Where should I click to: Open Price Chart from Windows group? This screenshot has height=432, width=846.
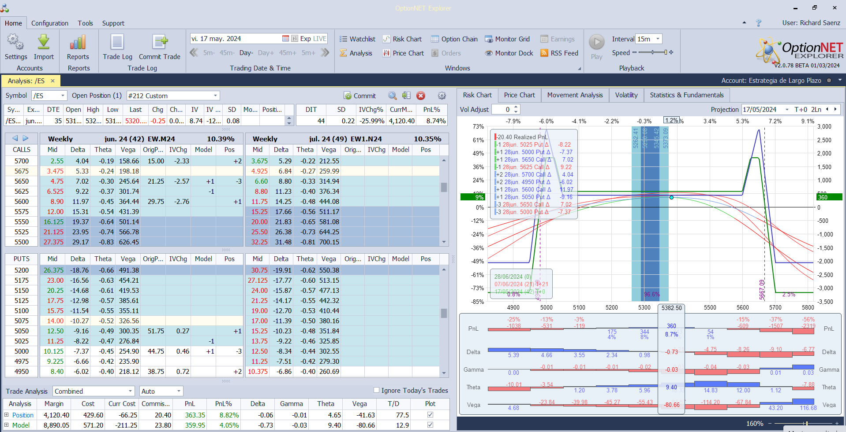pos(403,53)
